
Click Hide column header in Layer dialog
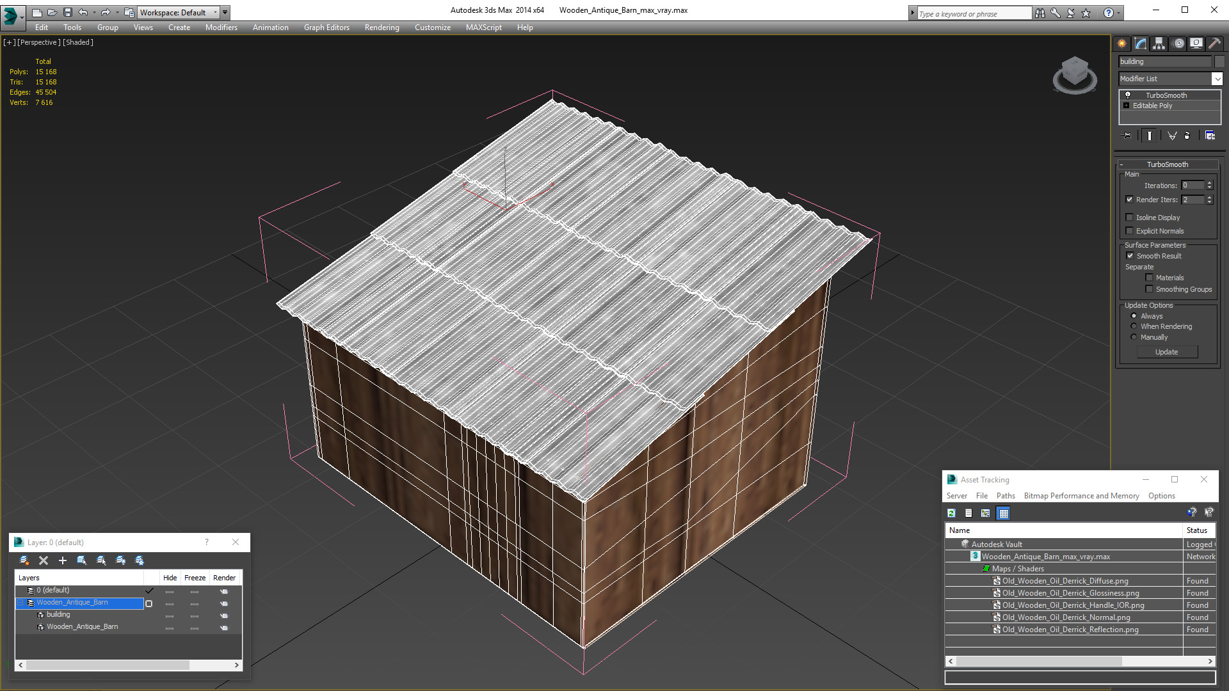[170, 578]
